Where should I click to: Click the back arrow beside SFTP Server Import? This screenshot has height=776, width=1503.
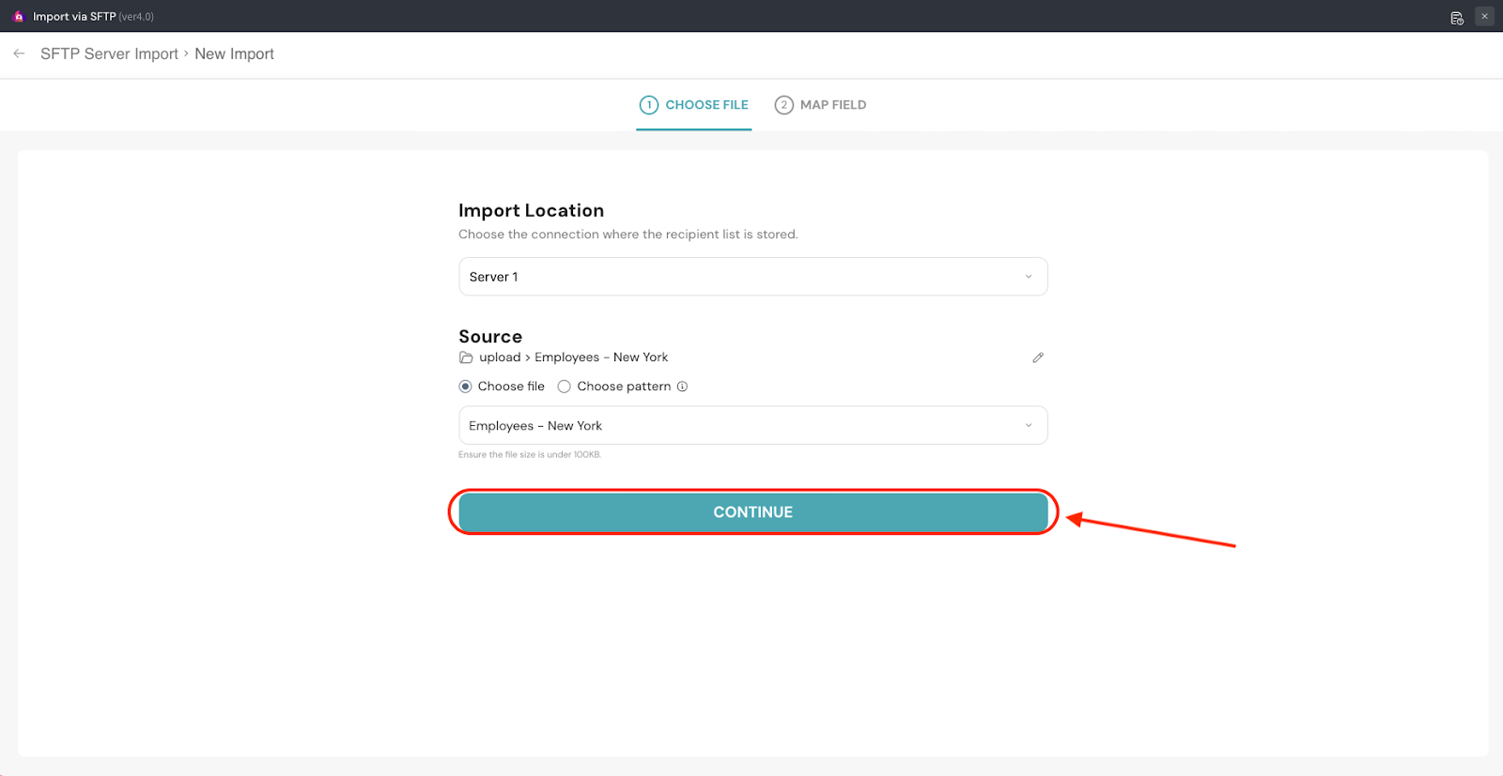[x=19, y=53]
